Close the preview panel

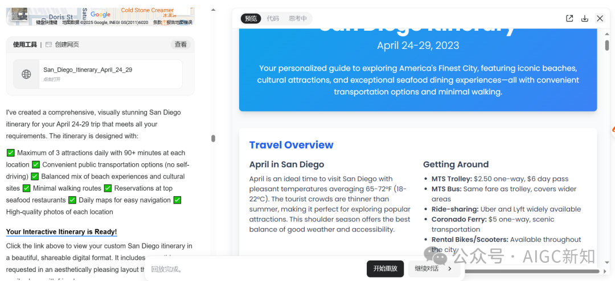pyautogui.click(x=600, y=18)
